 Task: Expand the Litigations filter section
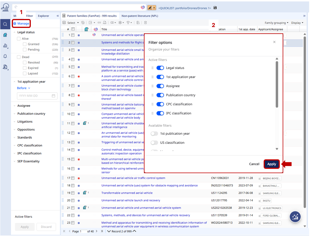coord(25,122)
